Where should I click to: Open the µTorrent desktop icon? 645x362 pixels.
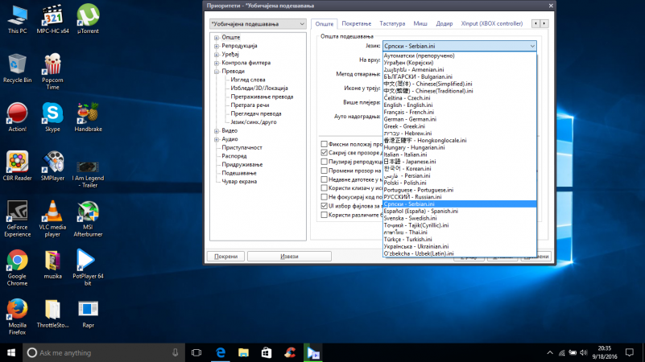[x=88, y=19]
